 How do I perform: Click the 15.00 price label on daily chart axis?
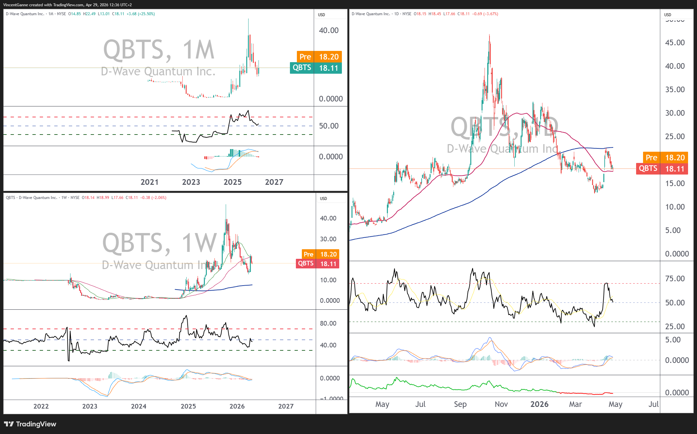click(675, 183)
